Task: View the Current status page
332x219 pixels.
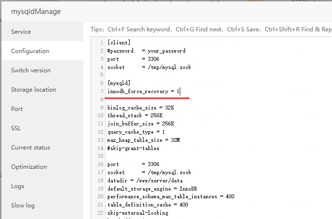Action: [31, 148]
